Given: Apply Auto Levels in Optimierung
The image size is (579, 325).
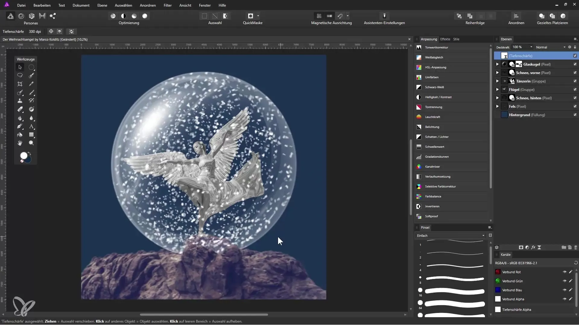Looking at the screenshot, I should (x=113, y=16).
